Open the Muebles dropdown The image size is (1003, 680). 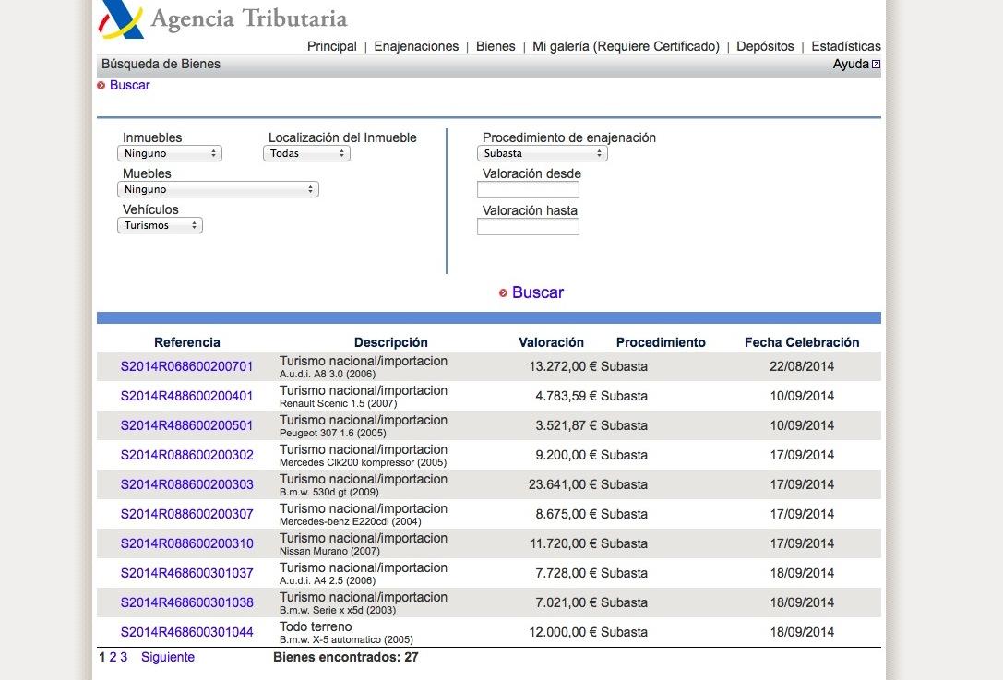pyautogui.click(x=218, y=190)
